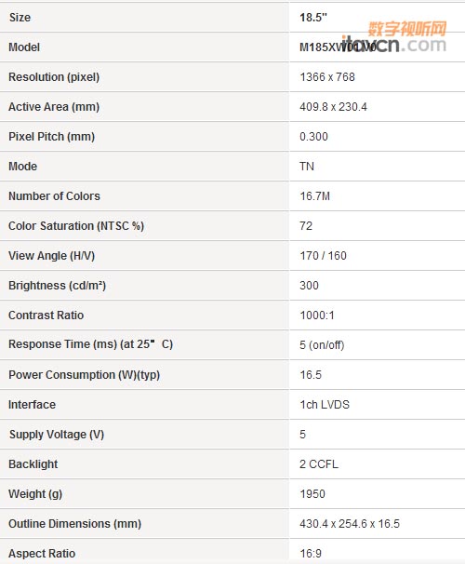Click the 1ch LVDS interface value
Screen dimensions: 465x564
tap(325, 405)
